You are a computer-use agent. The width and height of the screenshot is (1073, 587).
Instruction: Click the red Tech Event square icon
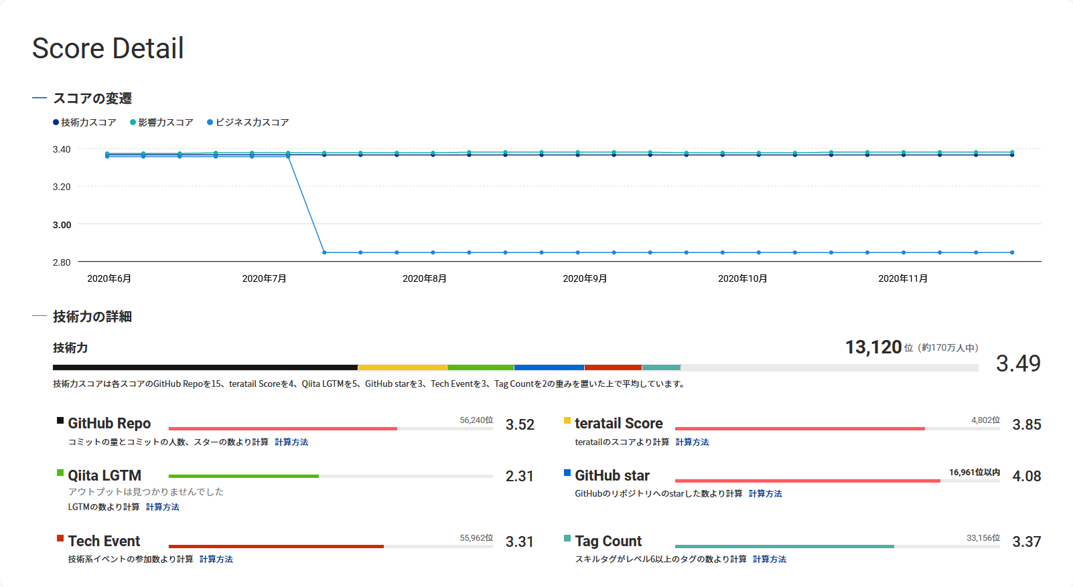point(60,538)
